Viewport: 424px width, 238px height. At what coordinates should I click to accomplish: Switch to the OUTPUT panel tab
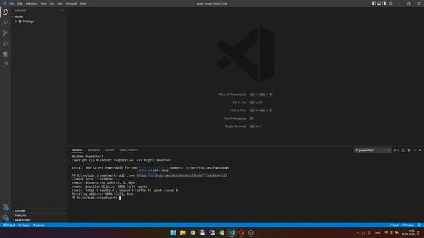point(110,150)
